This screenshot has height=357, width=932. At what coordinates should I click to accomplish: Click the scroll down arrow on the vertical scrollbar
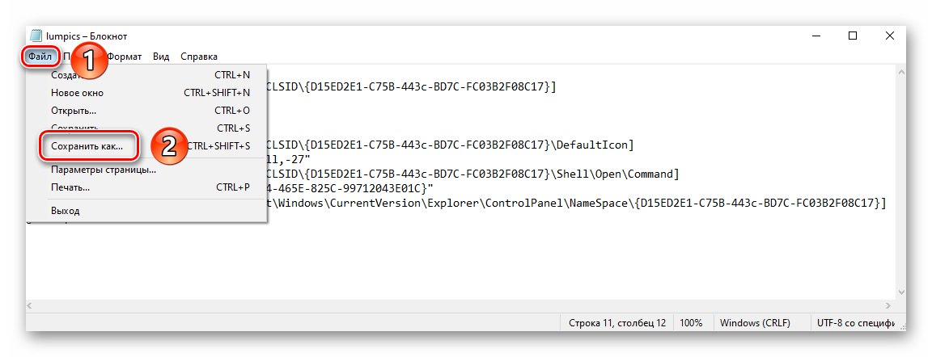(x=898, y=292)
